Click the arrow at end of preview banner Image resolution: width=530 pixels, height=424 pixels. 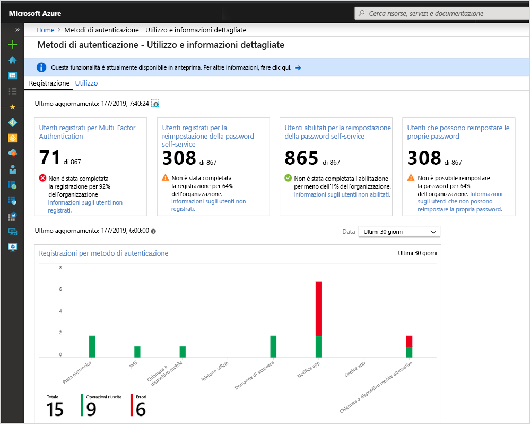tap(298, 67)
